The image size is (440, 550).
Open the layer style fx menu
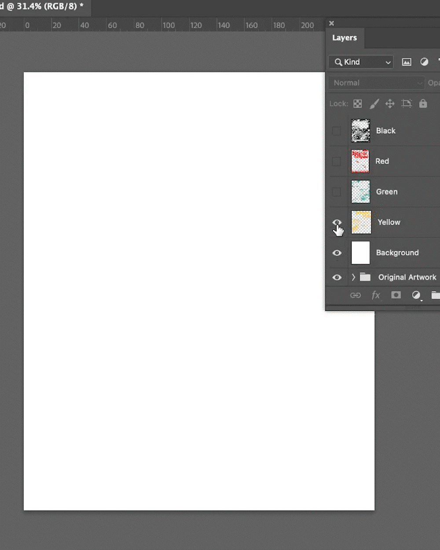(376, 295)
